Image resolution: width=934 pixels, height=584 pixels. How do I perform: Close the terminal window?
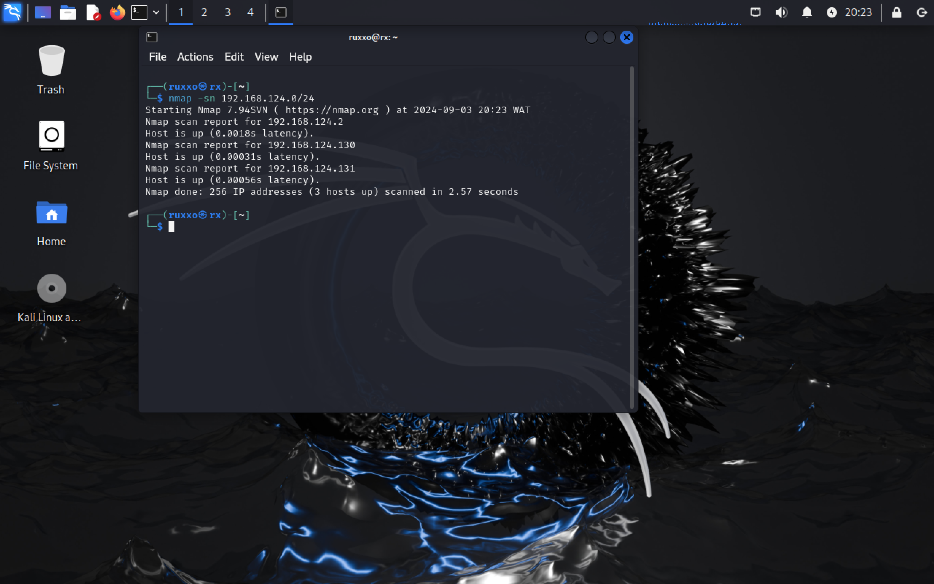626,38
